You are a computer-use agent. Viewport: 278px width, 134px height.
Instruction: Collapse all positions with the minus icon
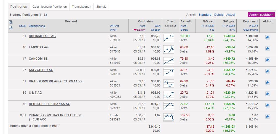coord(11,27)
